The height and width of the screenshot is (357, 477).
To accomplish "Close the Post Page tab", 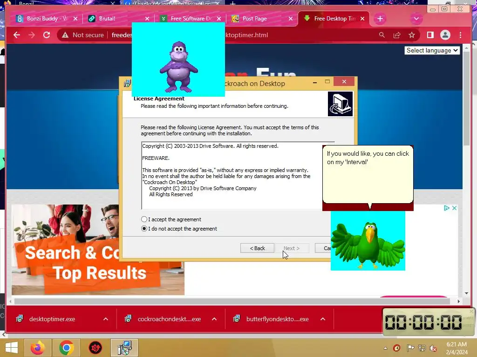I will tap(291, 19).
